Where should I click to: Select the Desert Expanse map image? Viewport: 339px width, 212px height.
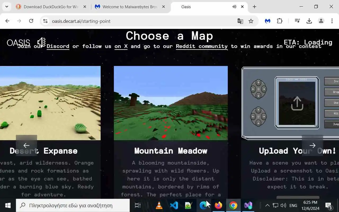50,103
